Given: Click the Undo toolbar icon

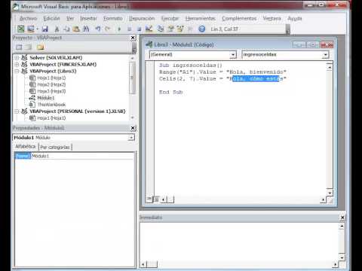Looking at the screenshot, I should pyautogui.click(x=98, y=29).
